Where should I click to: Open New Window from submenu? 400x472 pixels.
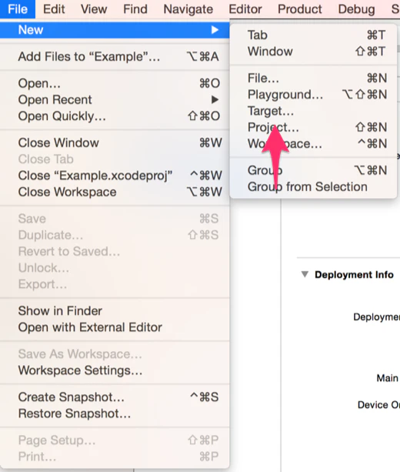313,51
